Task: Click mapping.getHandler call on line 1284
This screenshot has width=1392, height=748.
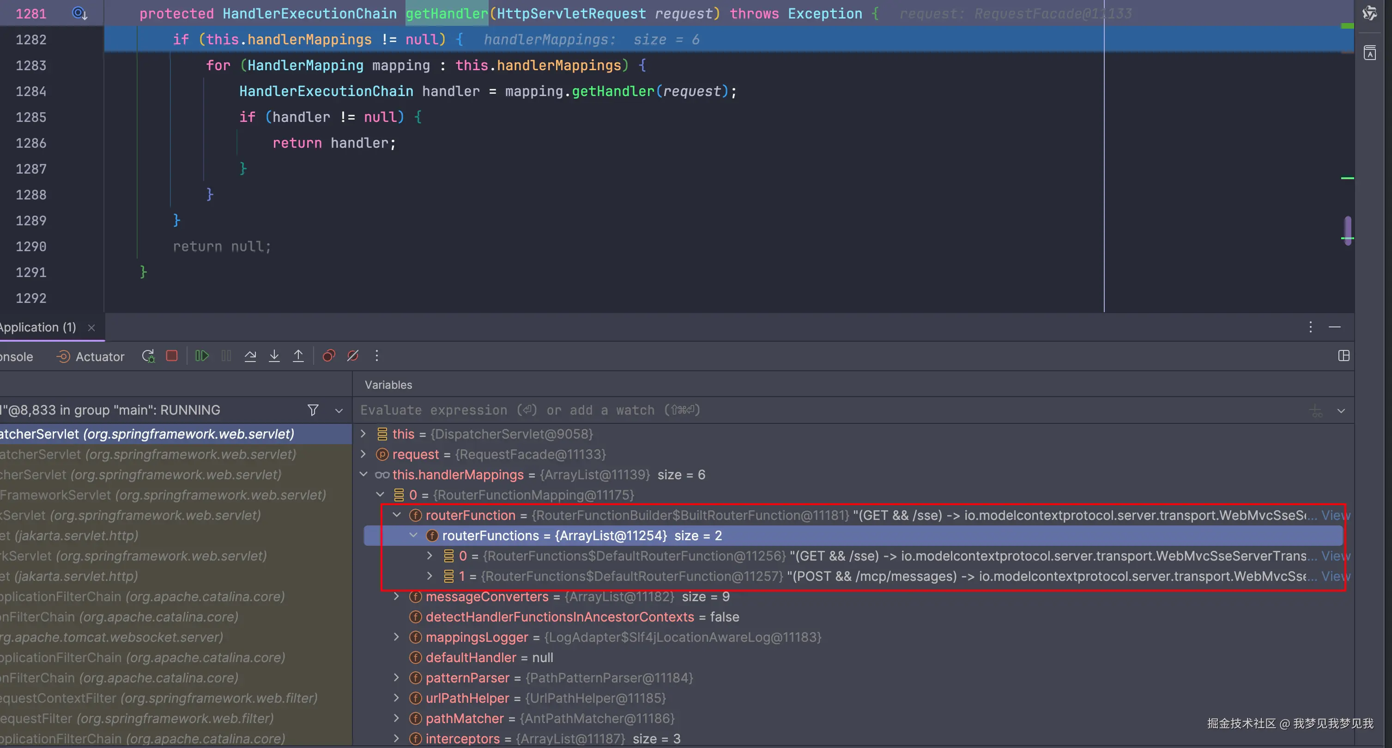Action: pyautogui.click(x=621, y=91)
